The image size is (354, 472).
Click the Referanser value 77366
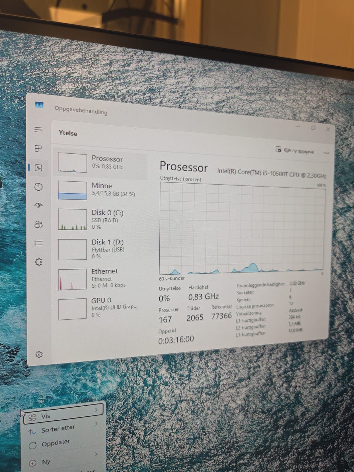tap(222, 316)
